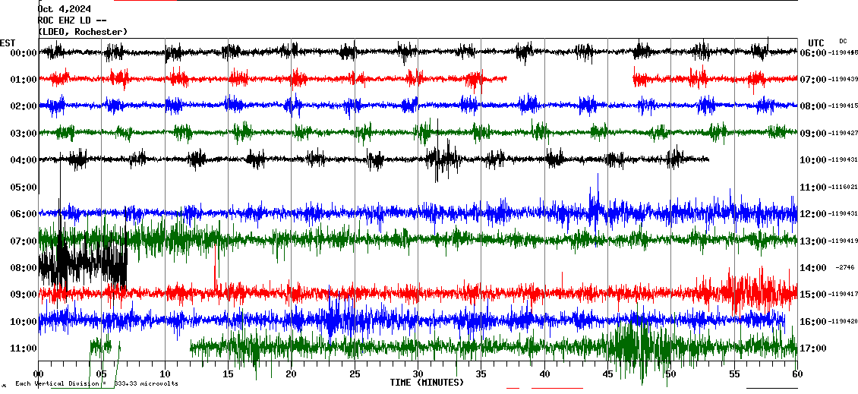Screen dimensions: 858x394
Task: Click the 05:00 EST row label
Action: pyautogui.click(x=23, y=187)
